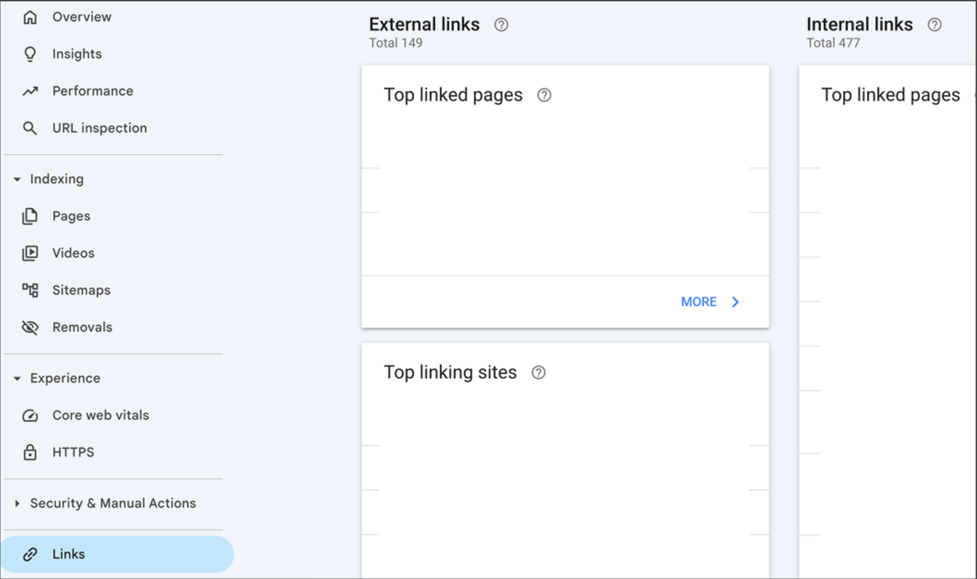
Task: Click the Links chain icon
Action: [30, 554]
